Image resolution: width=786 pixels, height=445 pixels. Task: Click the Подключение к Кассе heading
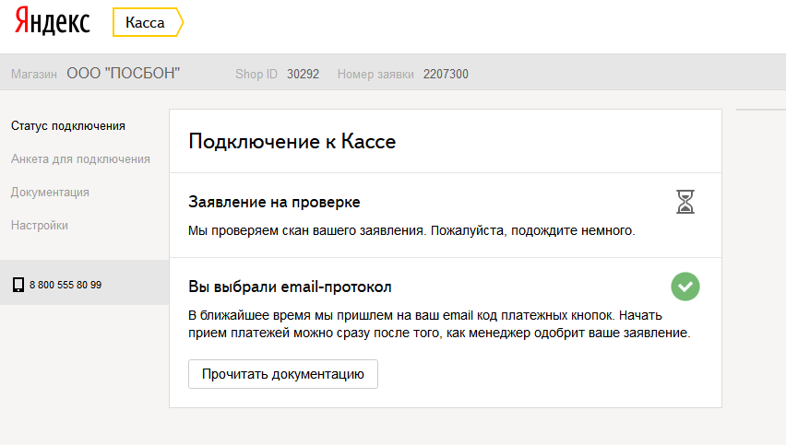[x=292, y=141]
